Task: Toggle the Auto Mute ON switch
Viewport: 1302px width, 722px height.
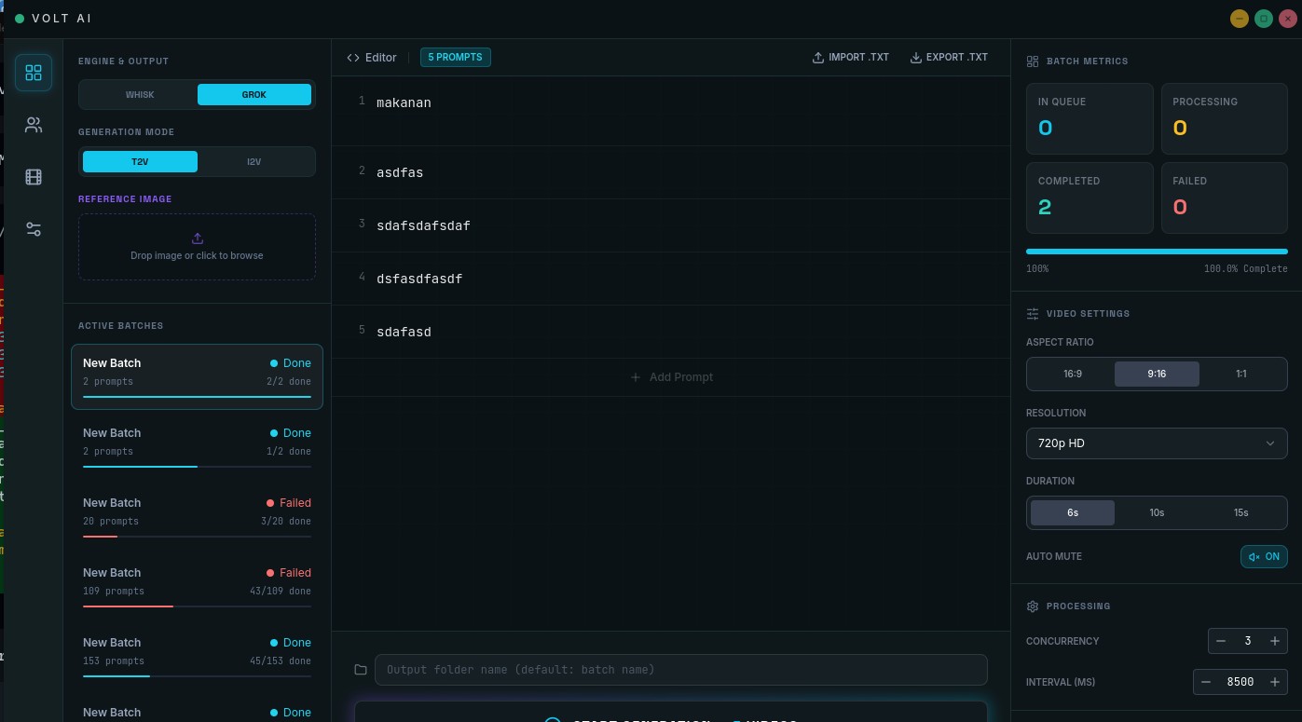Action: 1264,556
